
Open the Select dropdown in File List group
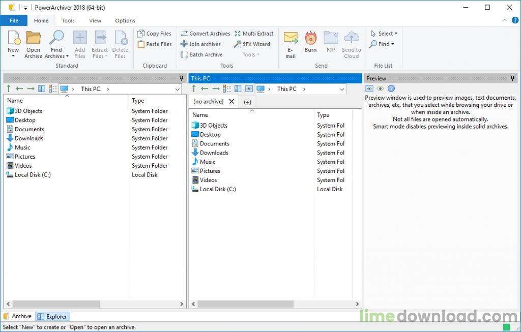(384, 33)
